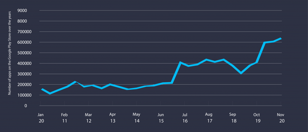Select the 'Aug' month label
Viewport: 308px width, 132px height.
(x=209, y=115)
